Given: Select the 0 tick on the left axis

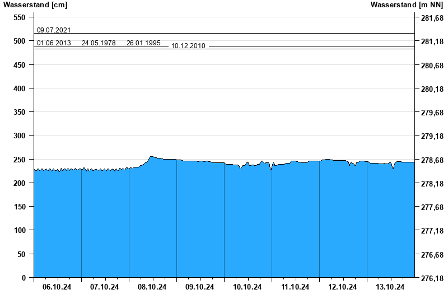Looking at the screenshot, I should [x=24, y=278].
